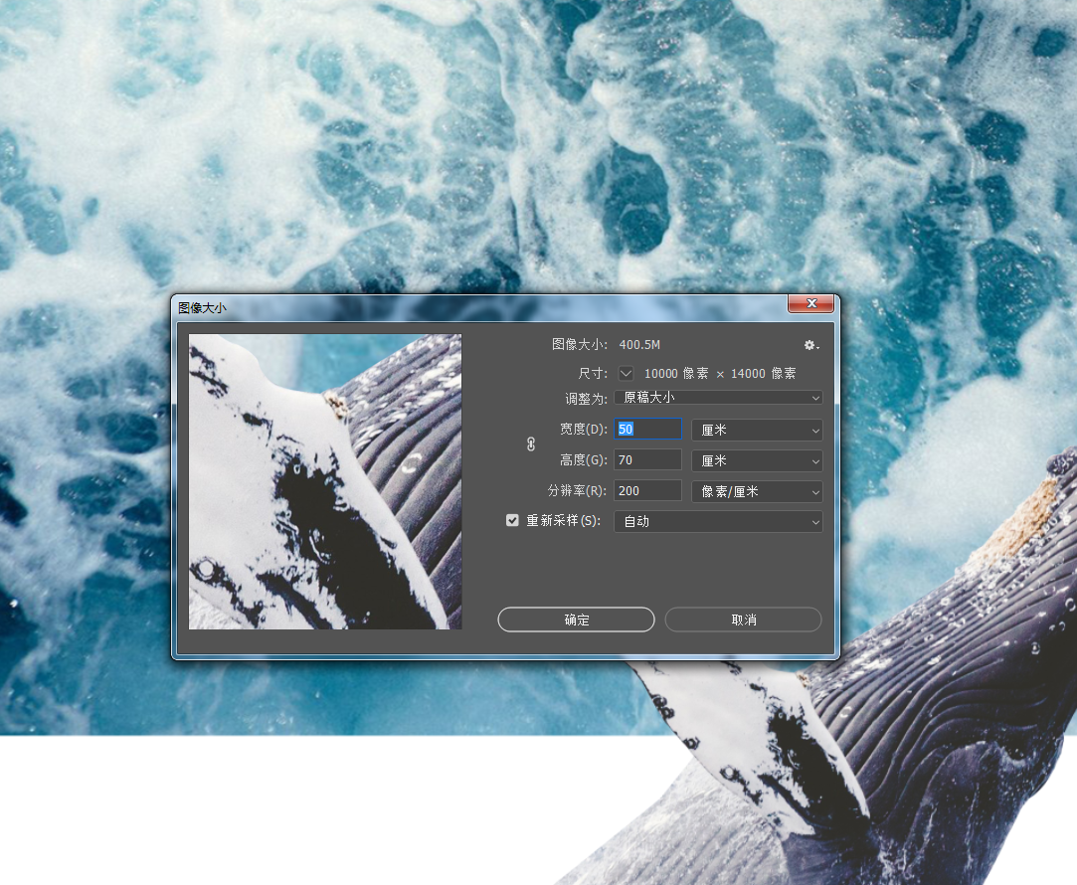
Task: Toggle the 重新采样 resample checkbox
Action: click(x=512, y=520)
